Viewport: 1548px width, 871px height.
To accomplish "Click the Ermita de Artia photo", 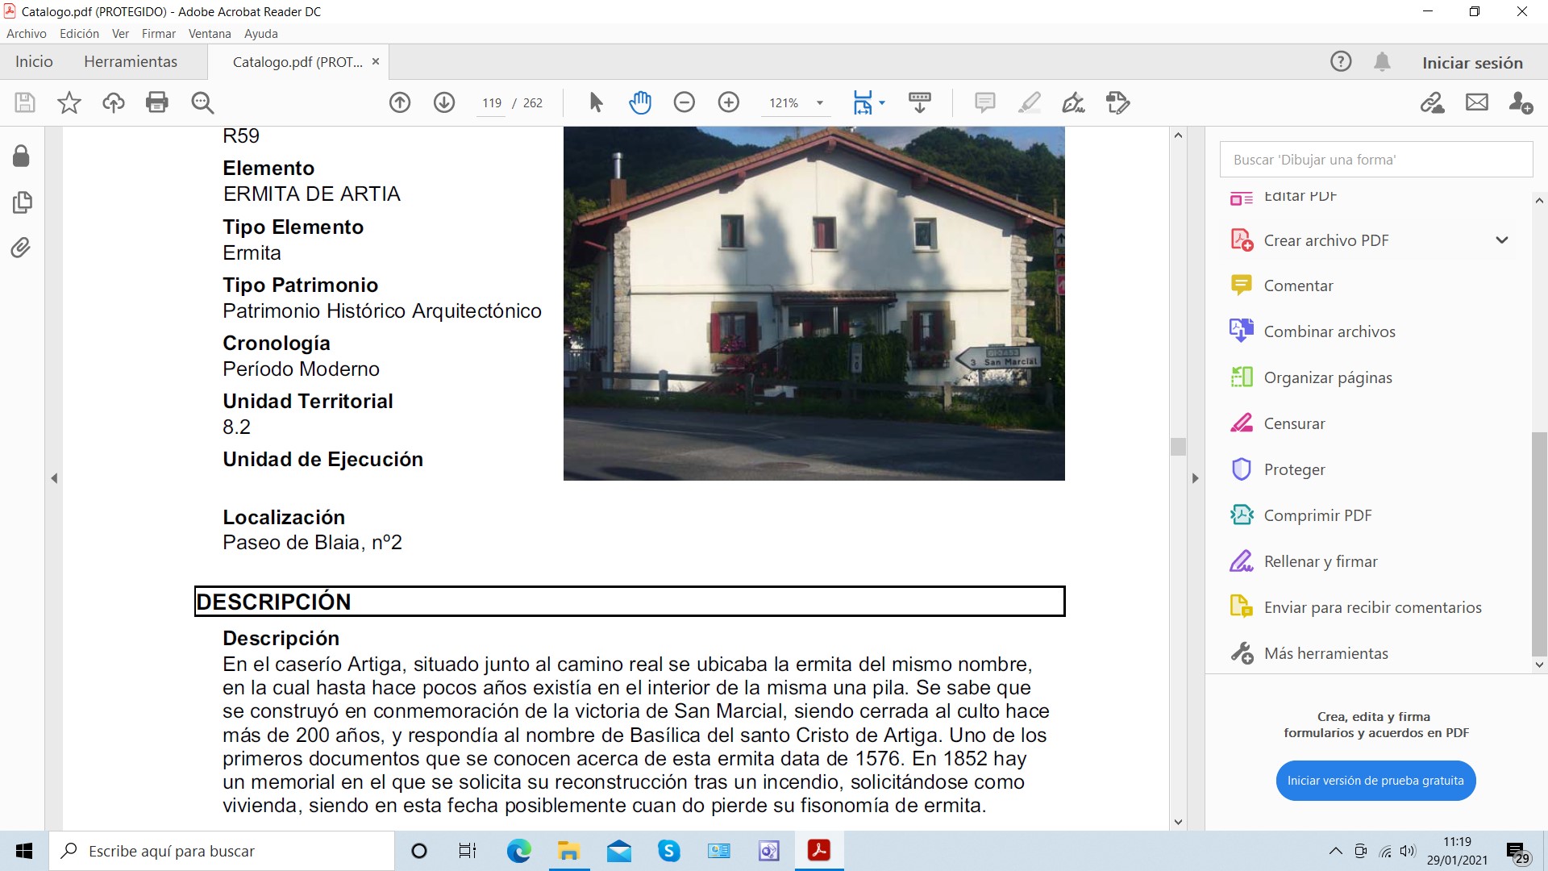I will tap(814, 303).
